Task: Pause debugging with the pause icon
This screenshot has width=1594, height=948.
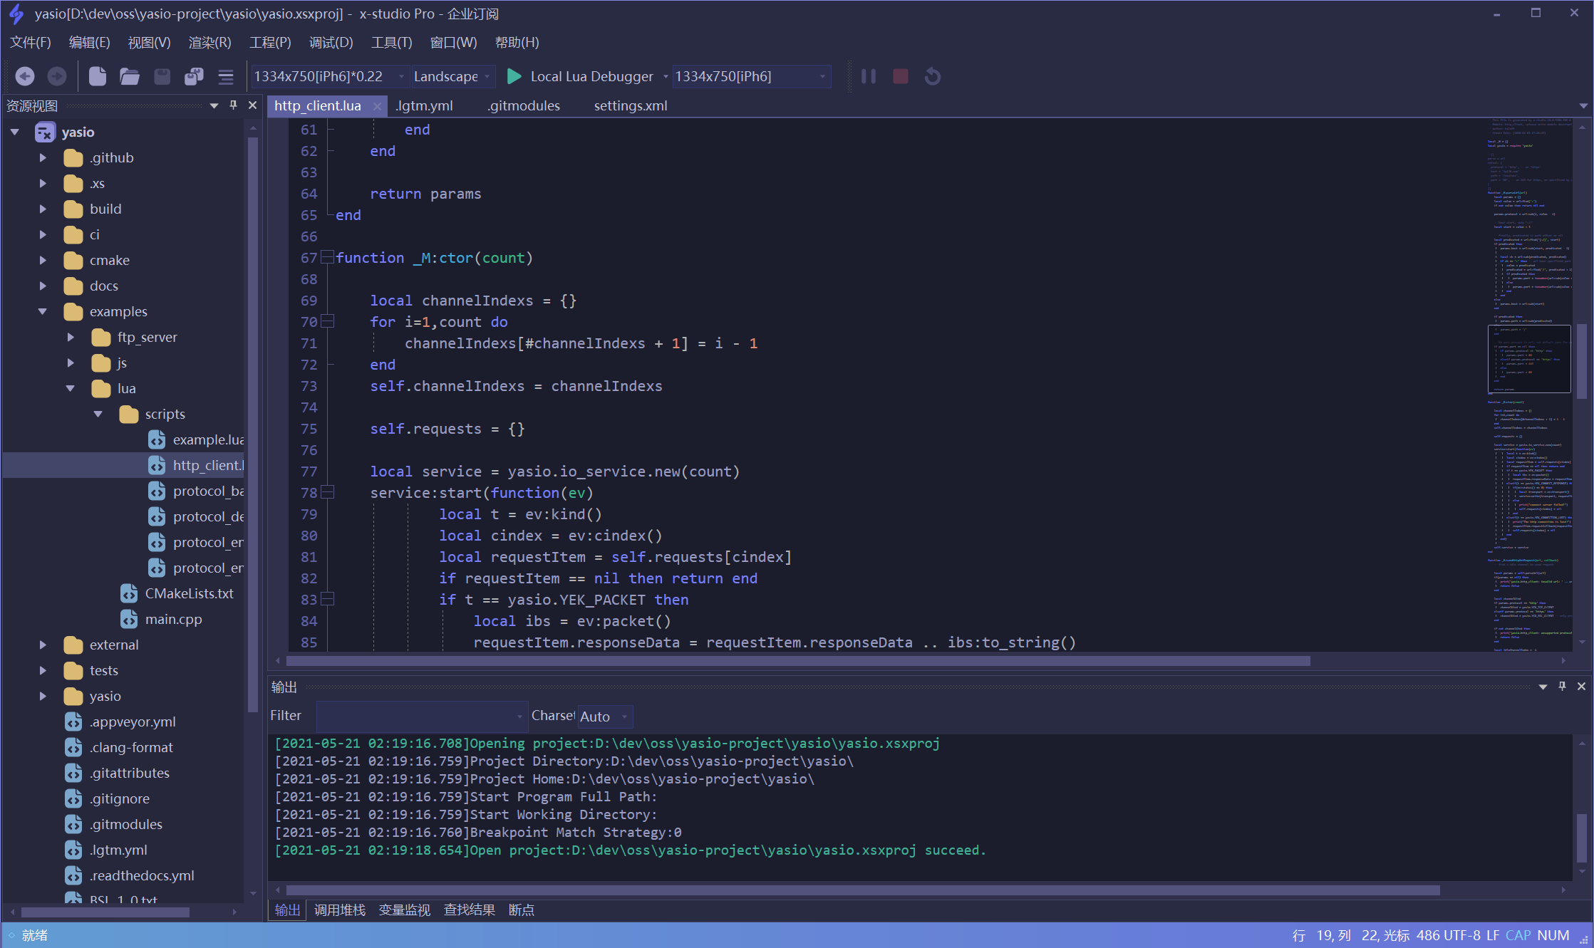Action: pyautogui.click(x=868, y=76)
